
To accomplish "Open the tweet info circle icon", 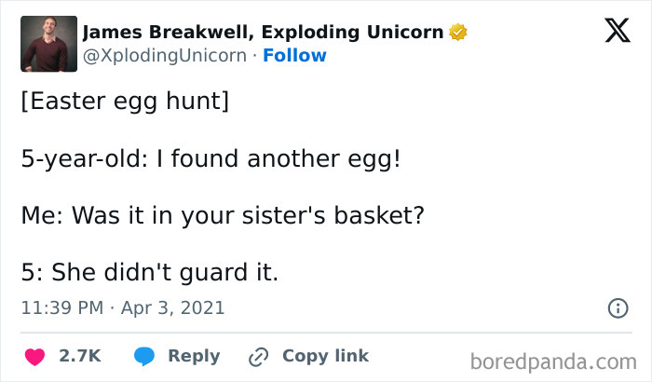I will [x=617, y=307].
